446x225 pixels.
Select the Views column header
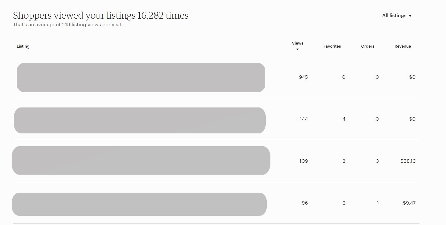pyautogui.click(x=297, y=43)
